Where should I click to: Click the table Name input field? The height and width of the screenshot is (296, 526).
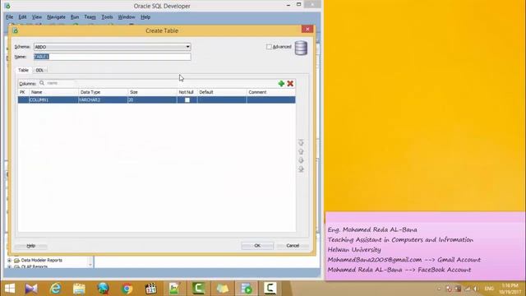click(x=113, y=57)
